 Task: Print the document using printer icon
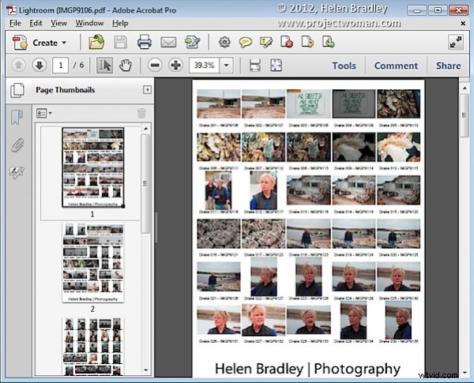click(x=145, y=42)
